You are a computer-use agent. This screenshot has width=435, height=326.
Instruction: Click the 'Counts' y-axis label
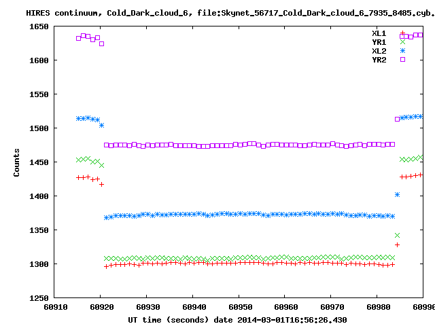pyautogui.click(x=16, y=162)
